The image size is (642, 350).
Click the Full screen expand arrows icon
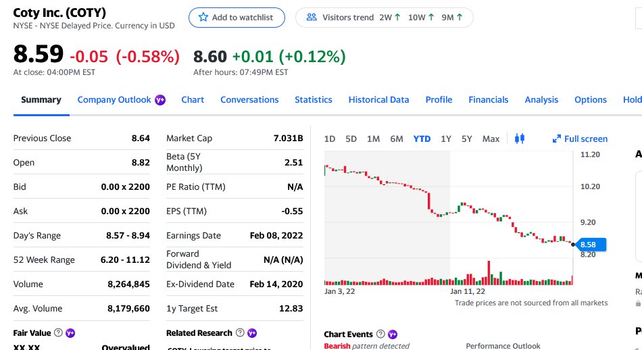tap(556, 139)
